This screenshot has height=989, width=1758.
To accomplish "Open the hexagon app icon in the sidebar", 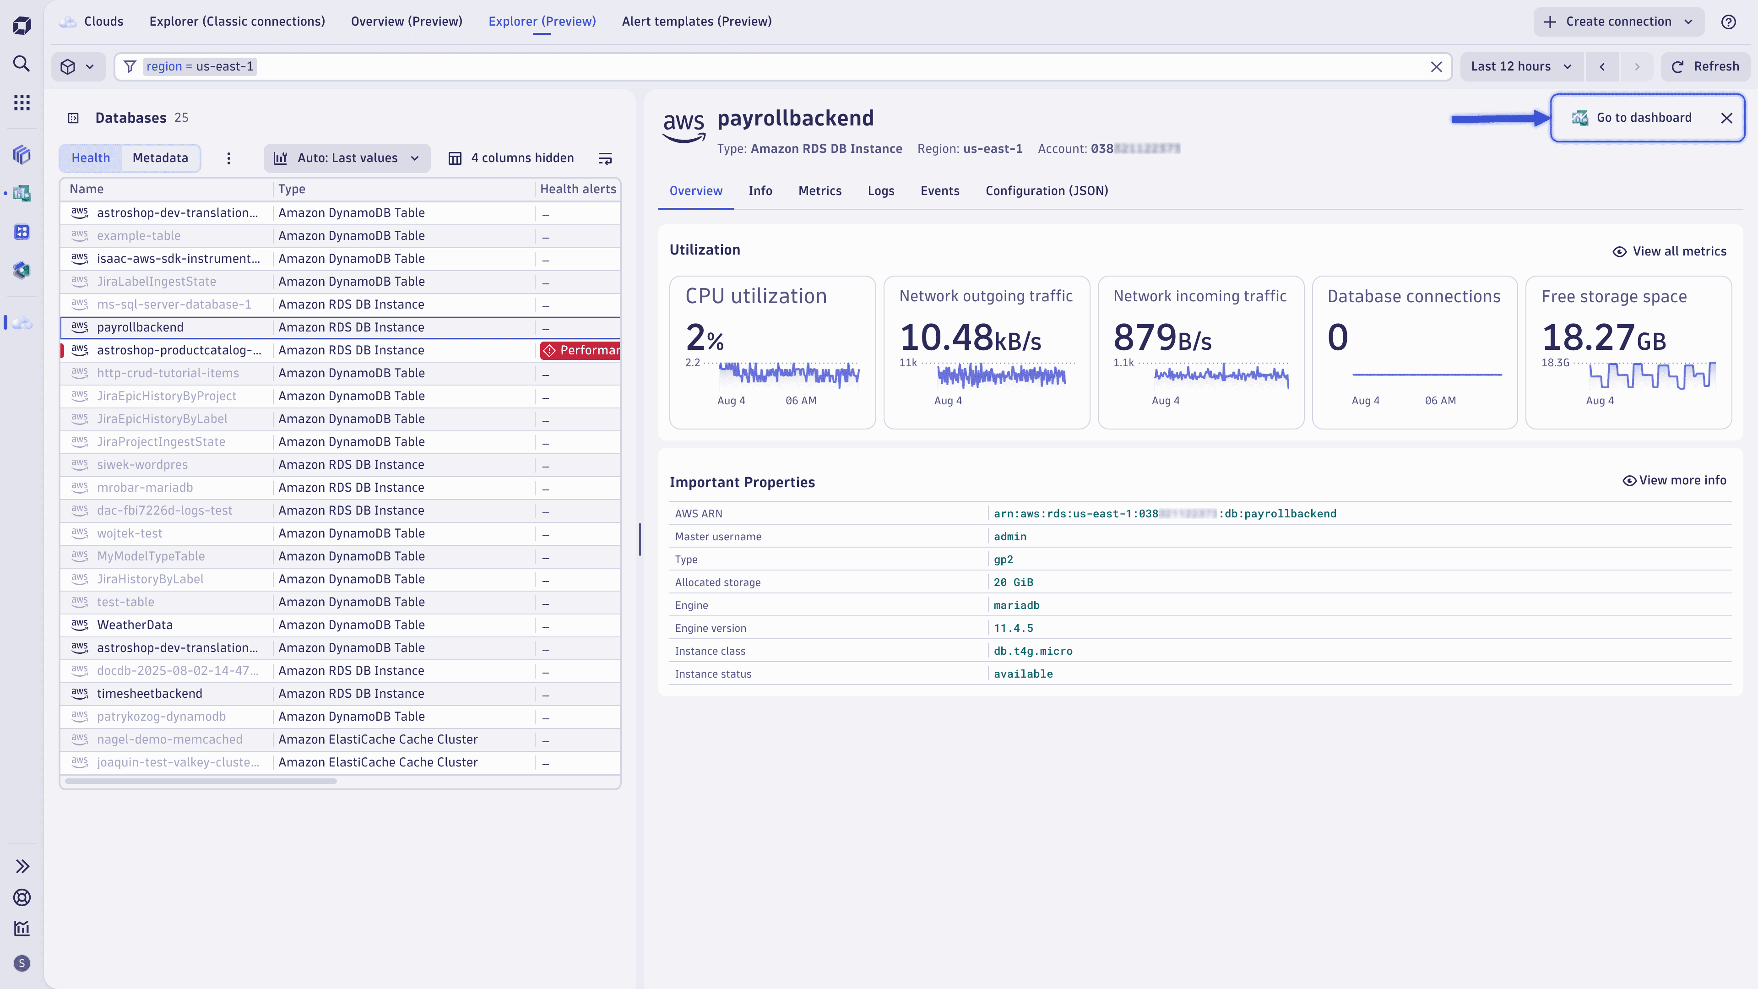I will (22, 270).
